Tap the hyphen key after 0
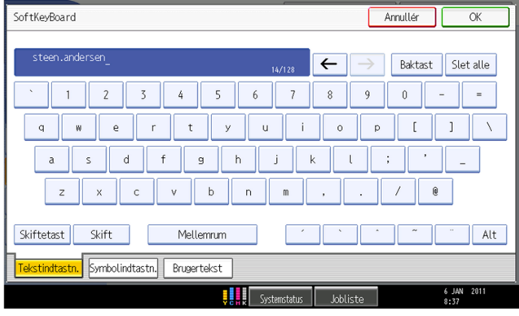The height and width of the screenshot is (316, 519). (442, 95)
